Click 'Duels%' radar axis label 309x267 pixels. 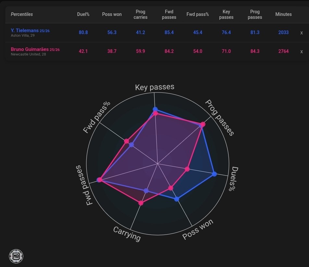(233, 179)
